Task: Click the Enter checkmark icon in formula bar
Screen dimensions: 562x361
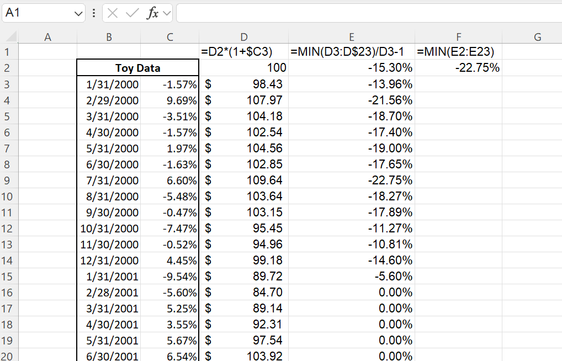Action: pyautogui.click(x=132, y=13)
